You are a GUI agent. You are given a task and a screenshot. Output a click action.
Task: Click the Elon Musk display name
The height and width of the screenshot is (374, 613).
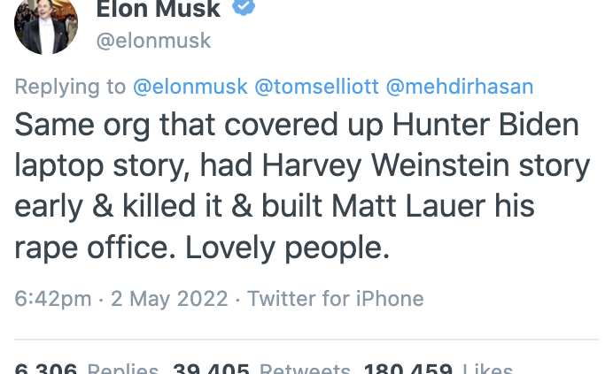tap(159, 8)
